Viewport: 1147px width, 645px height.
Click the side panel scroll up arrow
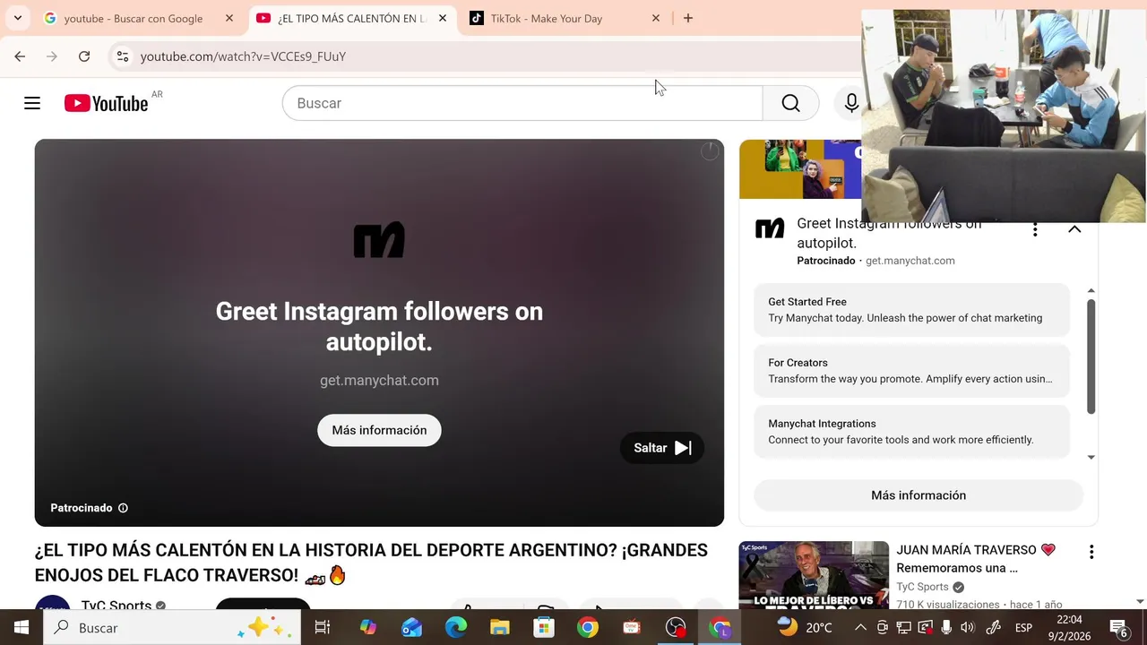pyautogui.click(x=1091, y=291)
